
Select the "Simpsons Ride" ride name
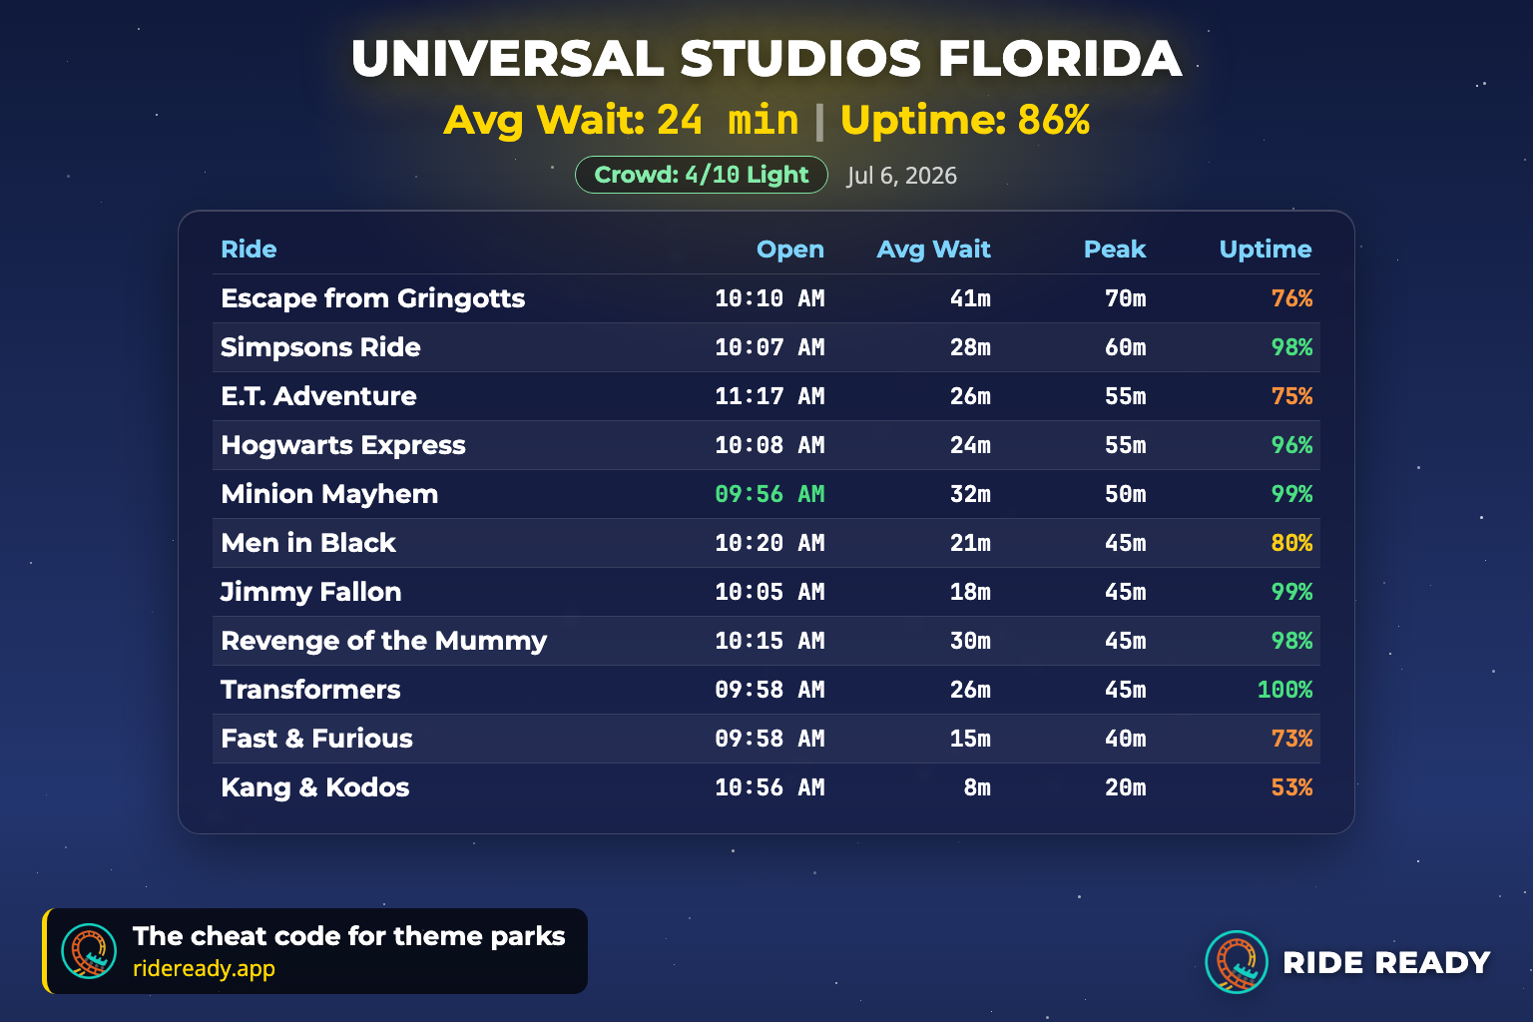coord(320,347)
